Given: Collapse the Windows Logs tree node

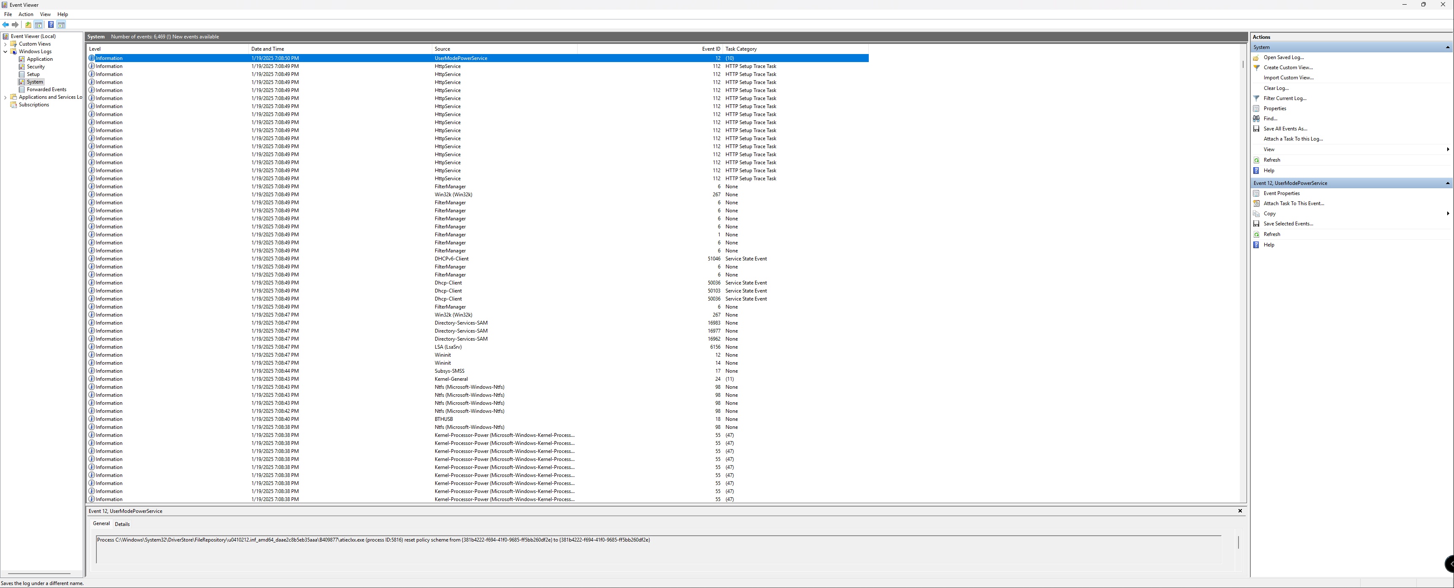Looking at the screenshot, I should (x=5, y=51).
